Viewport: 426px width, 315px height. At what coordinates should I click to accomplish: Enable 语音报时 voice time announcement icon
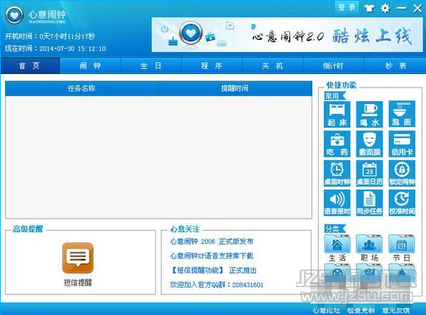click(337, 203)
